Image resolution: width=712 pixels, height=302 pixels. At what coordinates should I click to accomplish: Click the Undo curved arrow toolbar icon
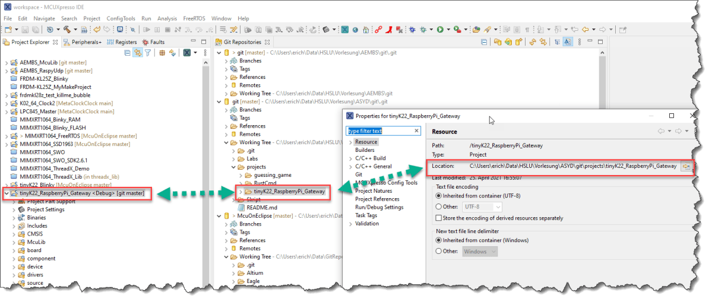point(97,29)
